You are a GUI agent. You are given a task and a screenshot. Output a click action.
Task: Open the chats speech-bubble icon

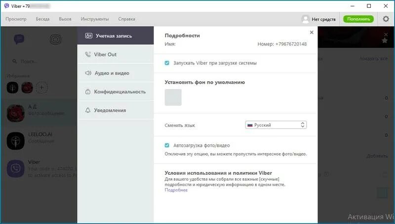pyautogui.click(x=19, y=39)
